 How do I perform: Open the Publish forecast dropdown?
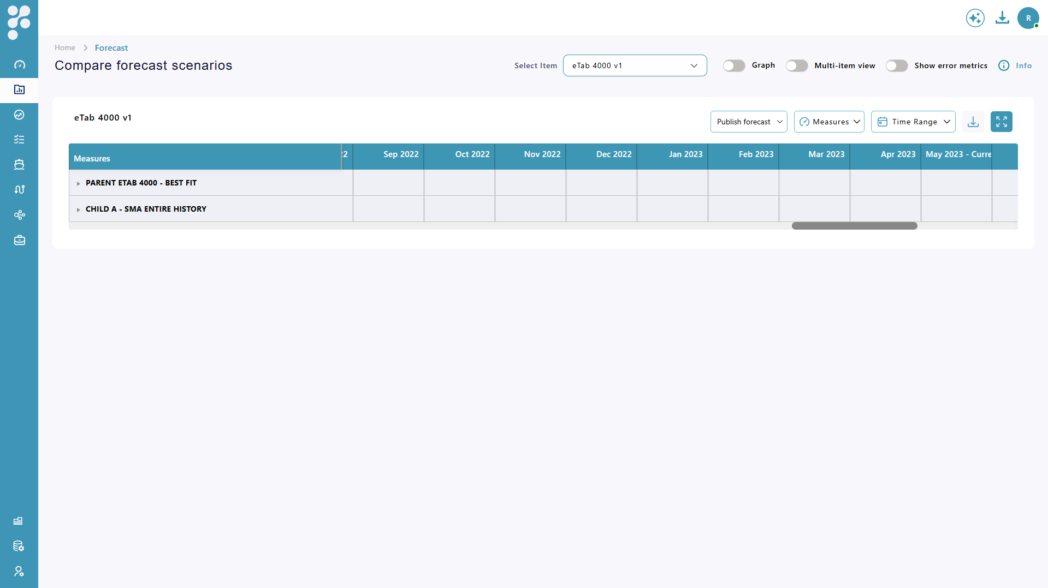749,122
